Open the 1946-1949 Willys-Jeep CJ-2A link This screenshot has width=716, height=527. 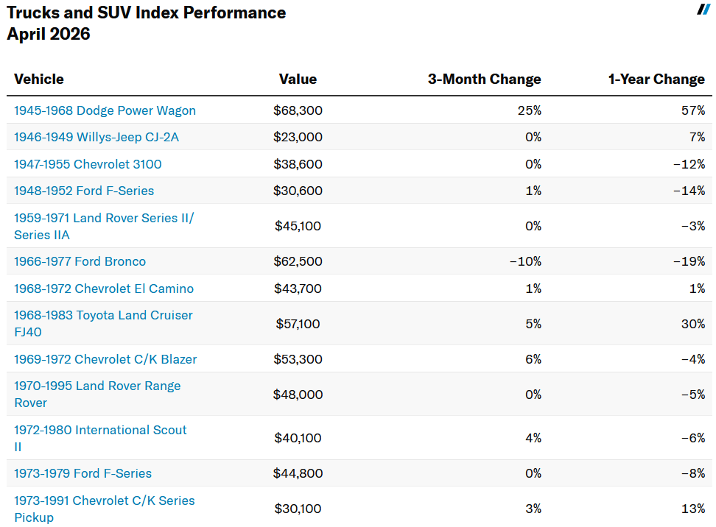click(96, 137)
